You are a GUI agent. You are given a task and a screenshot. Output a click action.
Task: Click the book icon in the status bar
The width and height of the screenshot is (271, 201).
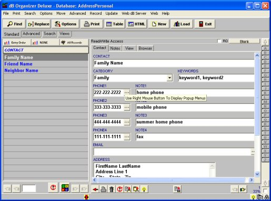click(260, 197)
